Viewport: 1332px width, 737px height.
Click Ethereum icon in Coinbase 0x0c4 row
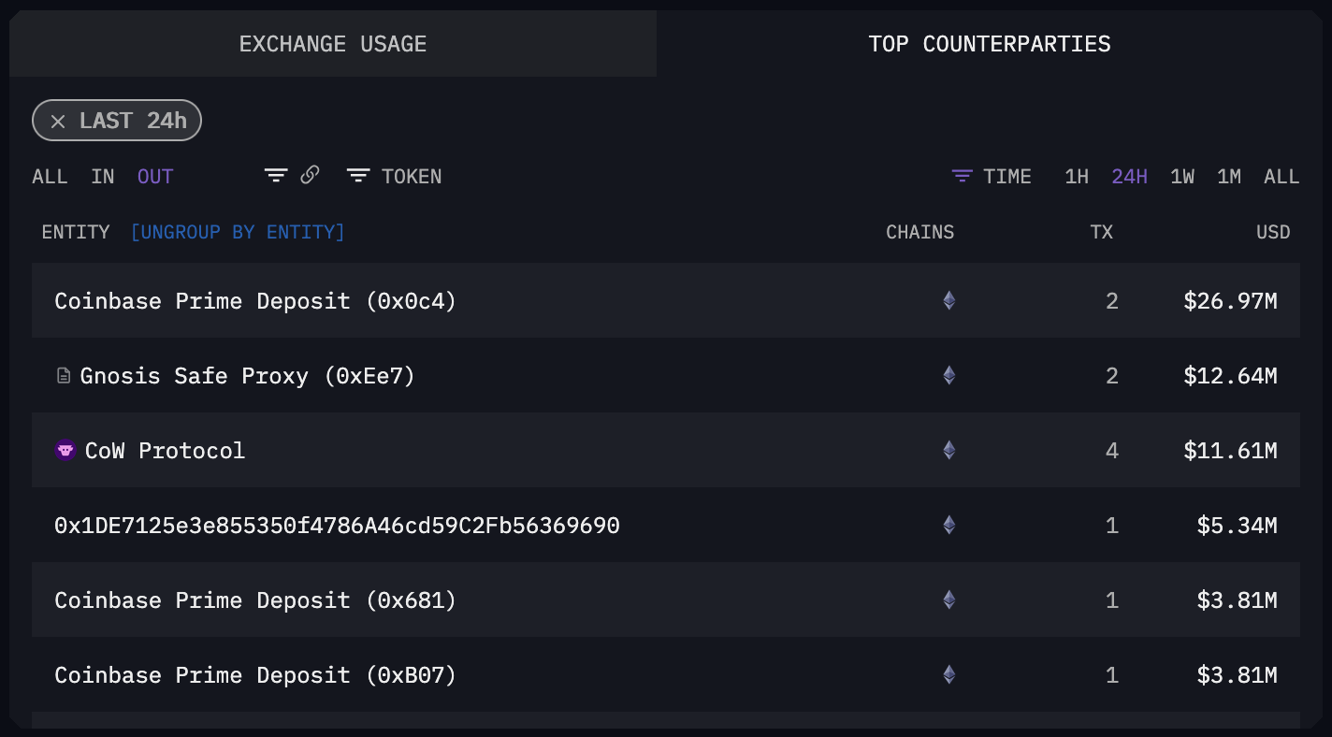[x=949, y=300]
